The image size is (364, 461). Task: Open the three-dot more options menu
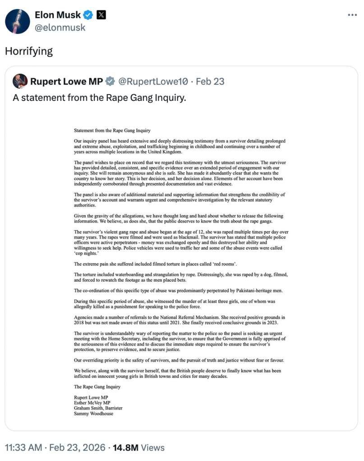pyautogui.click(x=352, y=15)
